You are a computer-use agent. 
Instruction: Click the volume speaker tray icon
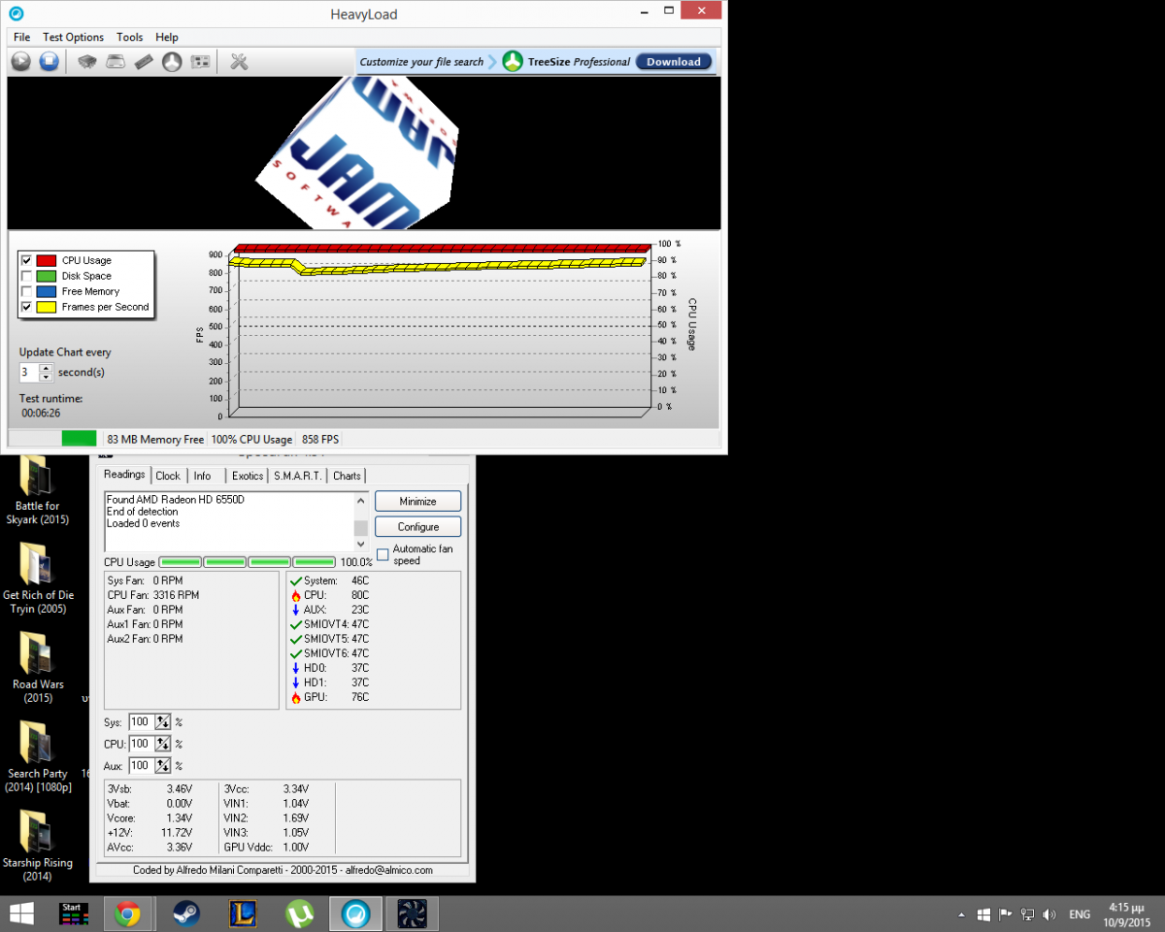tap(1049, 915)
